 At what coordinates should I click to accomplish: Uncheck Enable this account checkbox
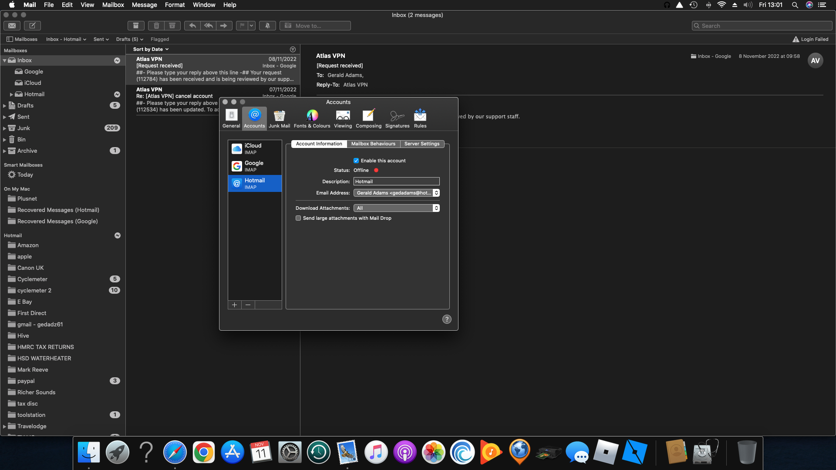(356, 161)
